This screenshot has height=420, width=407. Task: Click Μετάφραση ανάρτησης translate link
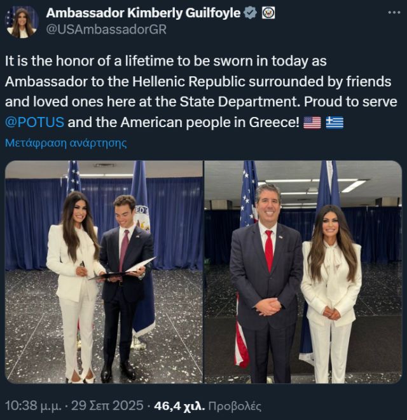pos(66,143)
